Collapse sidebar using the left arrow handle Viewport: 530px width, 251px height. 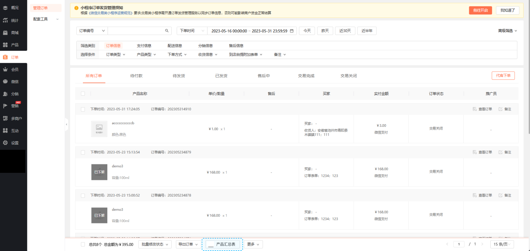tap(67, 125)
